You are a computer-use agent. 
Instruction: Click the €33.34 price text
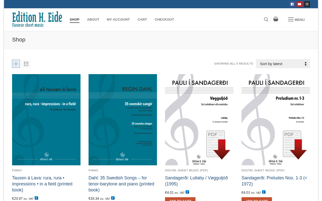click(x=94, y=198)
